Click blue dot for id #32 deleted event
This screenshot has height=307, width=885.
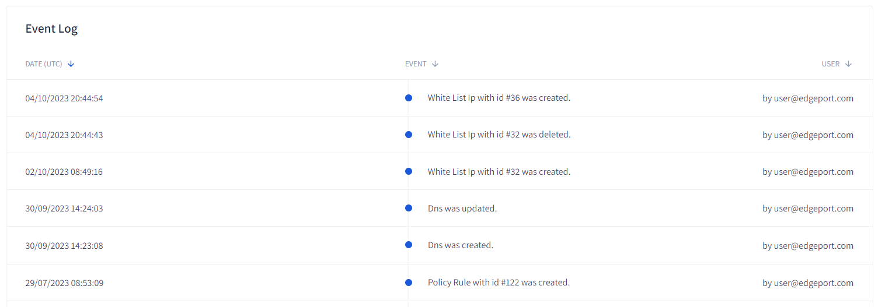point(409,135)
